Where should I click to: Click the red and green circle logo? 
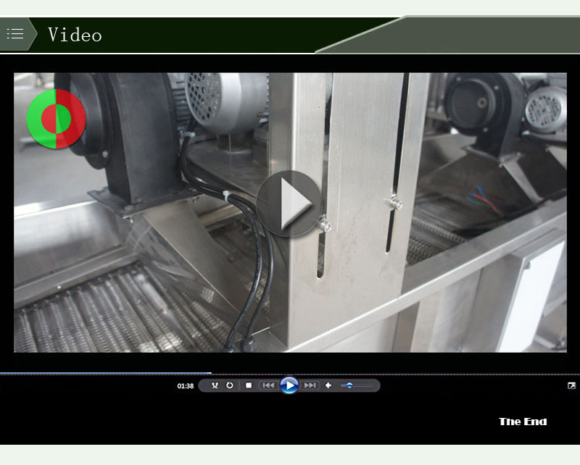click(57, 118)
